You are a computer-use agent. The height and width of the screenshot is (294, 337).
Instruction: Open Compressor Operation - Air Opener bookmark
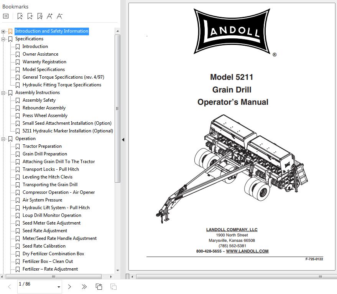point(58,192)
